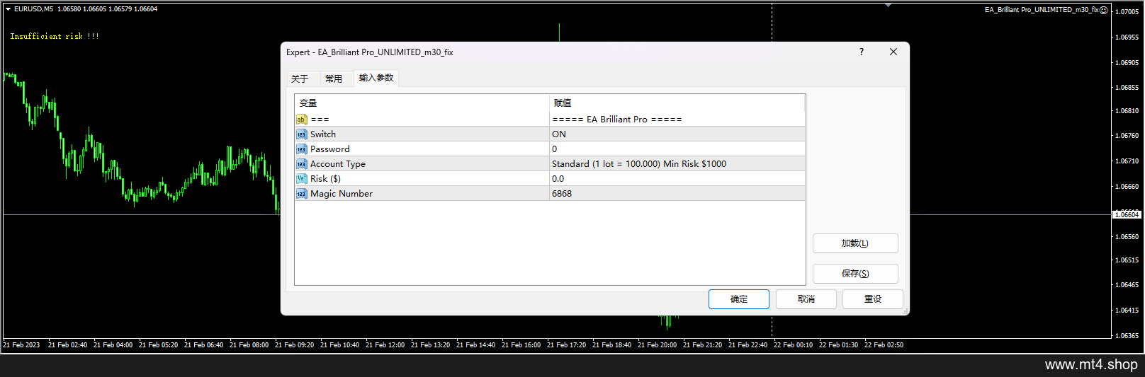1145x377 pixels.
Task: Click the 保存(S) button
Action: (855, 274)
